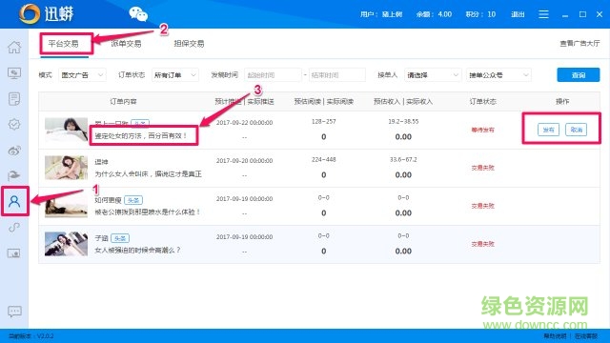Open the share-arrow sidebar icon
This screenshot has width=610, height=343.
14,175
